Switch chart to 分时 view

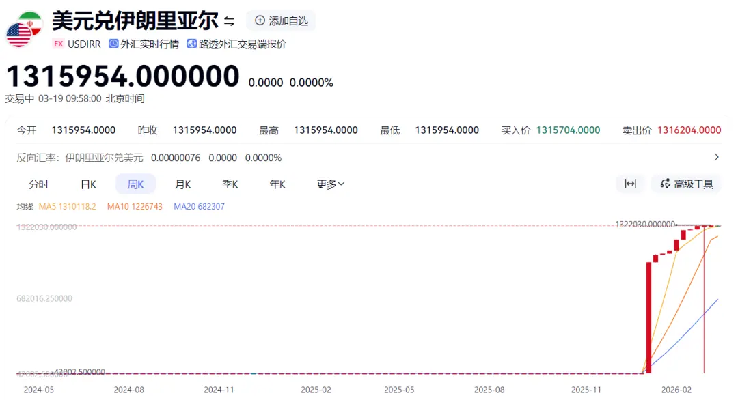click(38, 184)
